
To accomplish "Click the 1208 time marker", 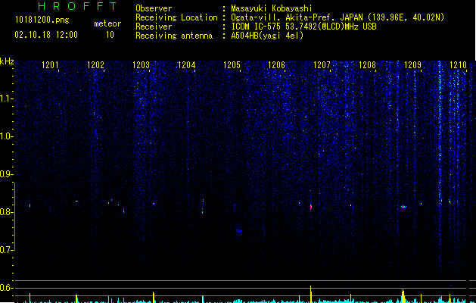I will [x=367, y=65].
